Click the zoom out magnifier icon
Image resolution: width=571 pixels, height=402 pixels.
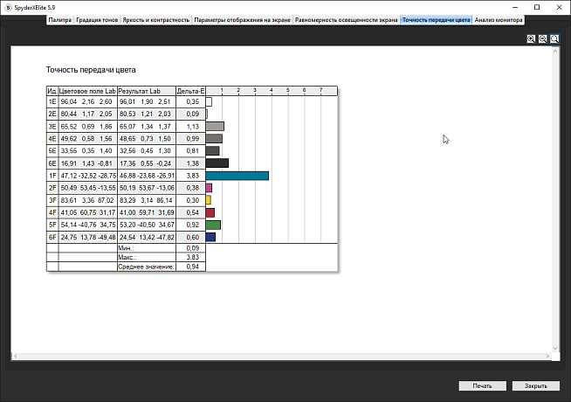point(543,39)
